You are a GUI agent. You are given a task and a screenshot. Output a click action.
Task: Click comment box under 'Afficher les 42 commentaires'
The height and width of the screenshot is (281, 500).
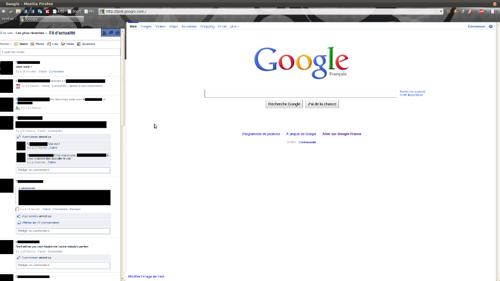(63, 231)
